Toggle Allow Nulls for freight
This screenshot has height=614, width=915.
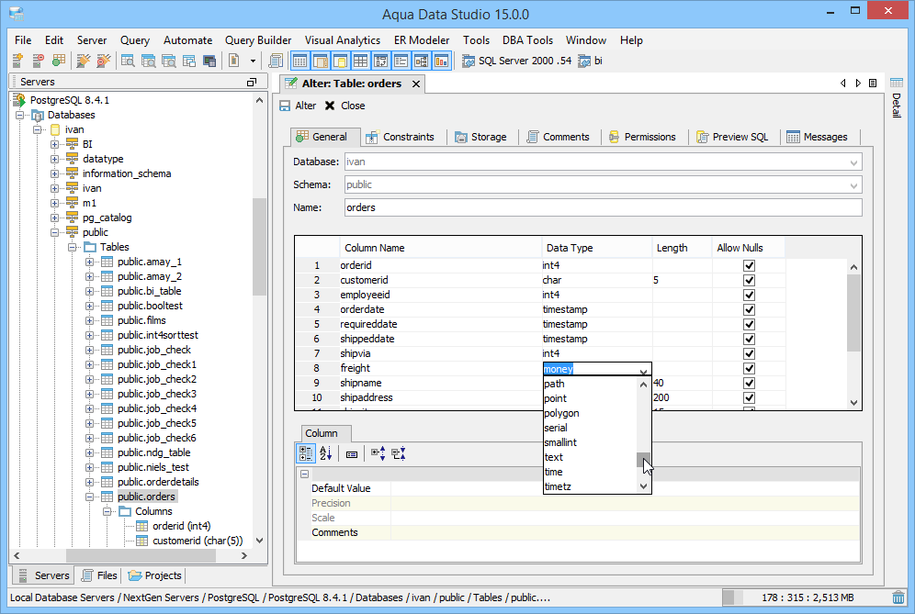coord(750,369)
